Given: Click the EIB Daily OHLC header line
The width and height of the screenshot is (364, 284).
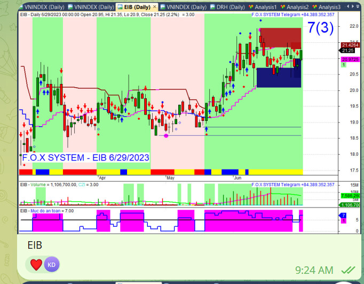Looking at the screenshot, I should point(107,14).
